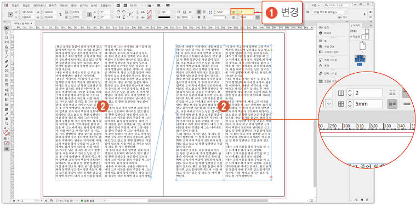Screen dimensions: 416x205
Task: Go to the first page button
Action: click(x=14, y=201)
